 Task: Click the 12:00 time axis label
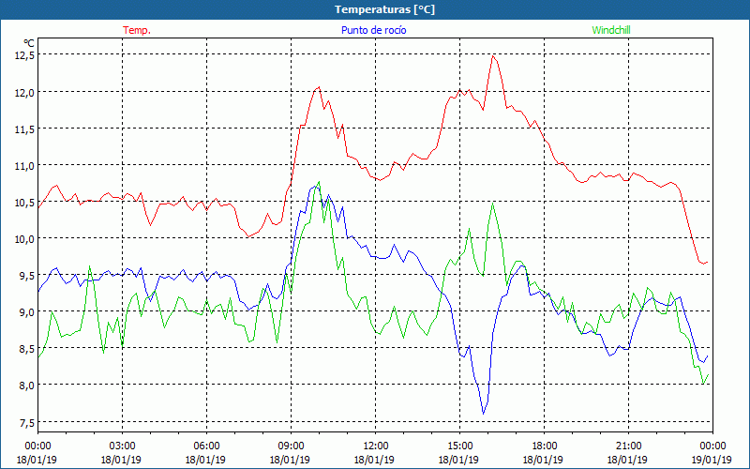[374, 446]
